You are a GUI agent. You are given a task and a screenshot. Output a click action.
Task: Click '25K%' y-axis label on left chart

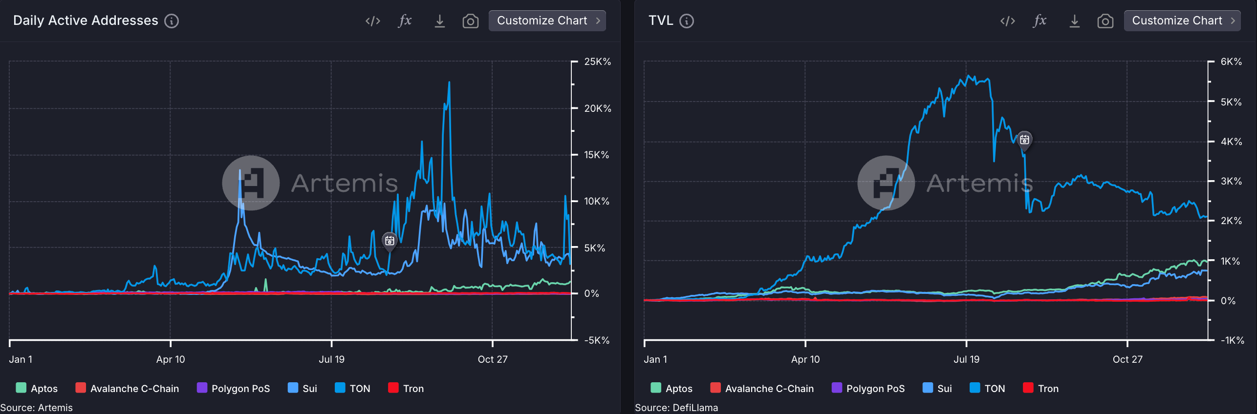[x=597, y=62]
